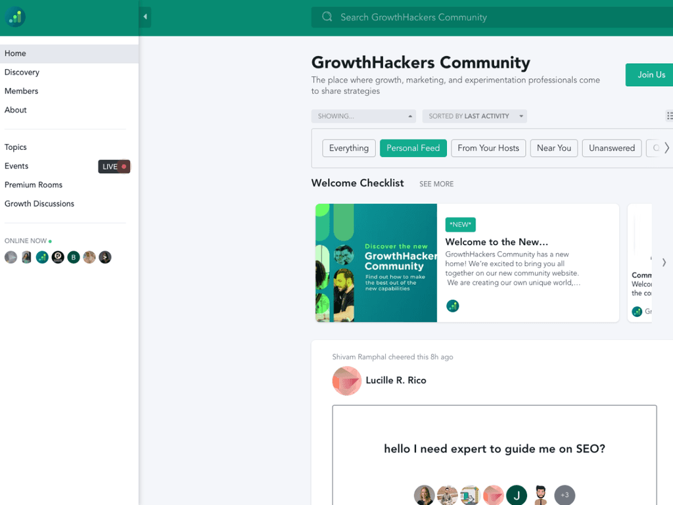
Task: Click the search magnifier icon
Action: point(327,16)
